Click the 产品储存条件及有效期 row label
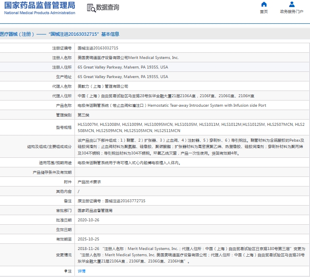Screen dimensions: 310x277 pos(52,172)
